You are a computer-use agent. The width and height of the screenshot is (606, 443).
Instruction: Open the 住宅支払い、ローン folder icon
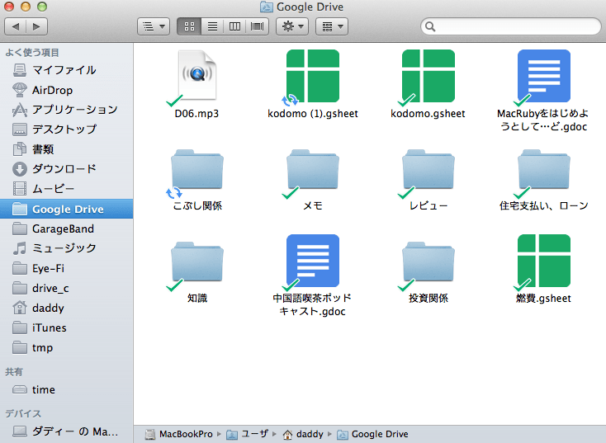[544, 170]
